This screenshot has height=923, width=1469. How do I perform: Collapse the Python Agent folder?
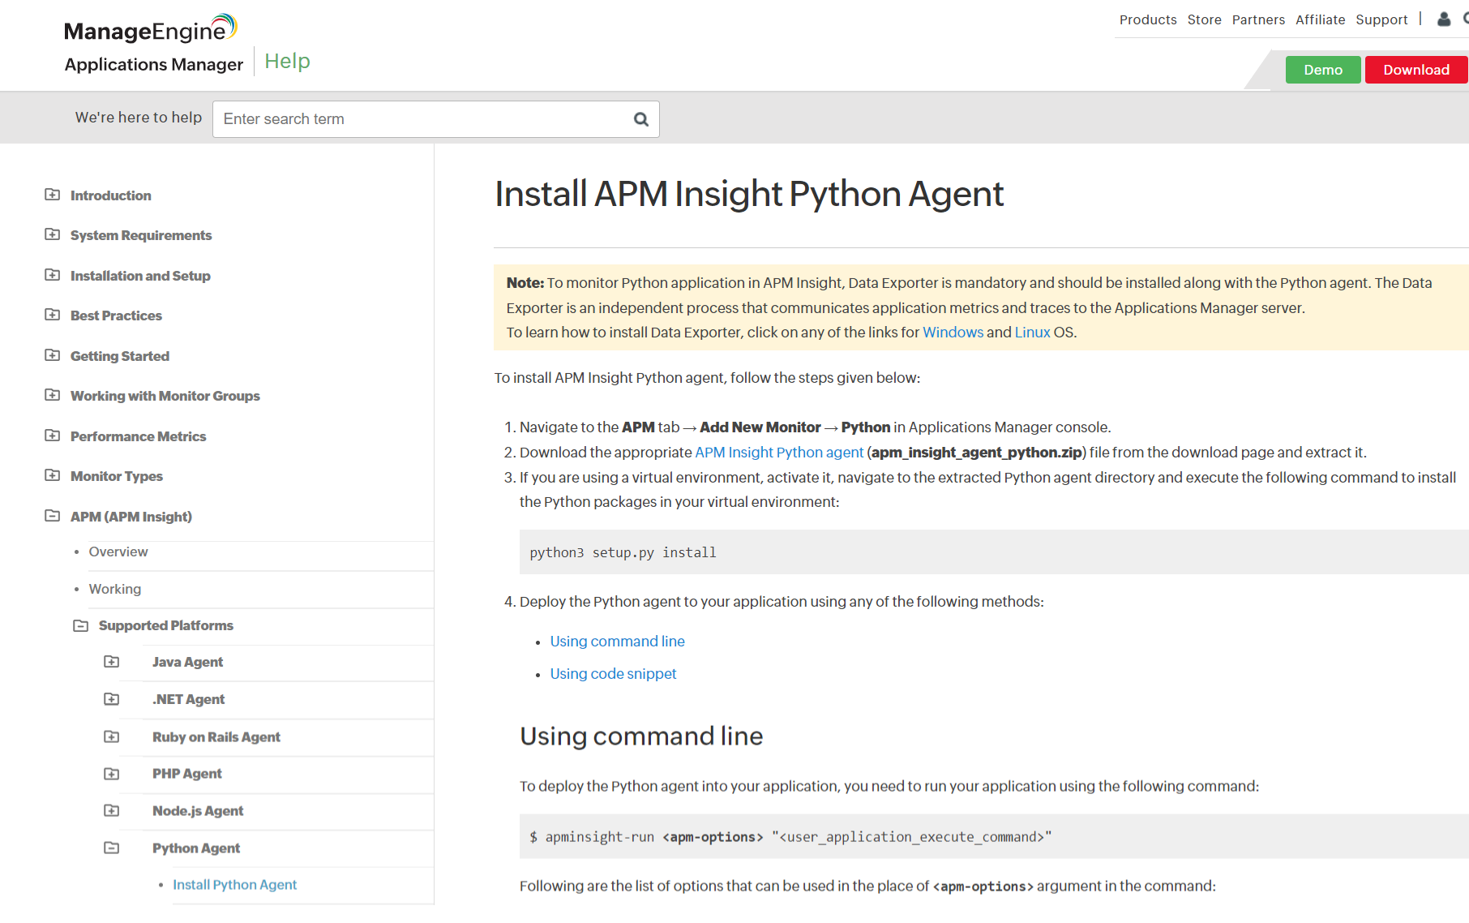pyautogui.click(x=112, y=848)
